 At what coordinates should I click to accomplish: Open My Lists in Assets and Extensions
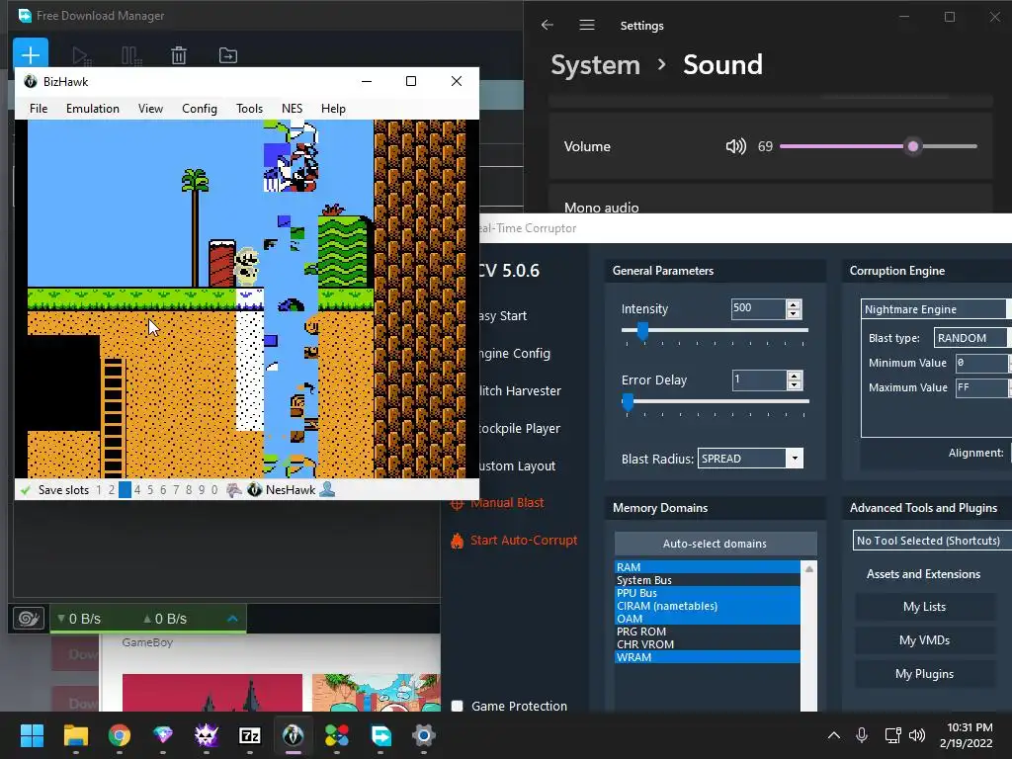coord(924,607)
